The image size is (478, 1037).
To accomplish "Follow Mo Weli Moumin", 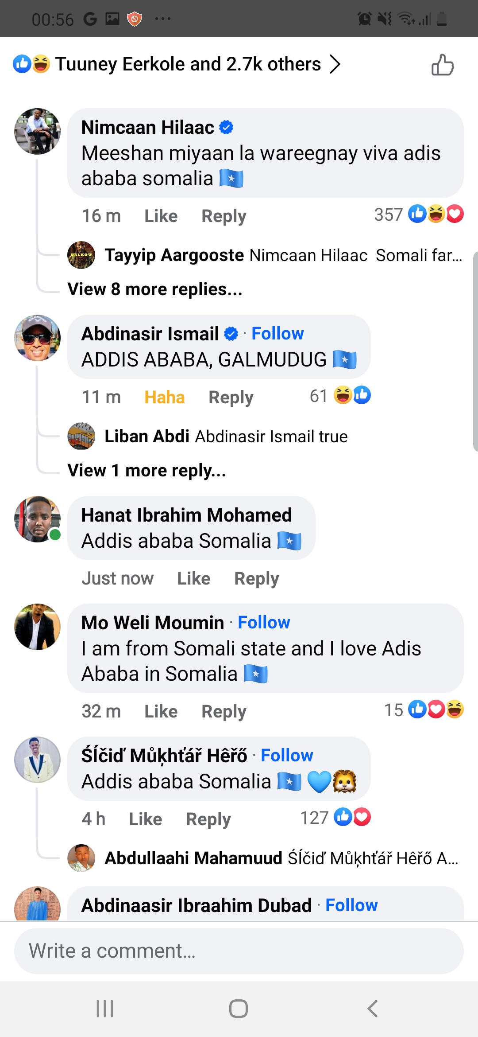I will pyautogui.click(x=264, y=623).
